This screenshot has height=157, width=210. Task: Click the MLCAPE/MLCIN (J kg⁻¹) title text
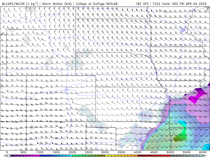coord(20,4)
